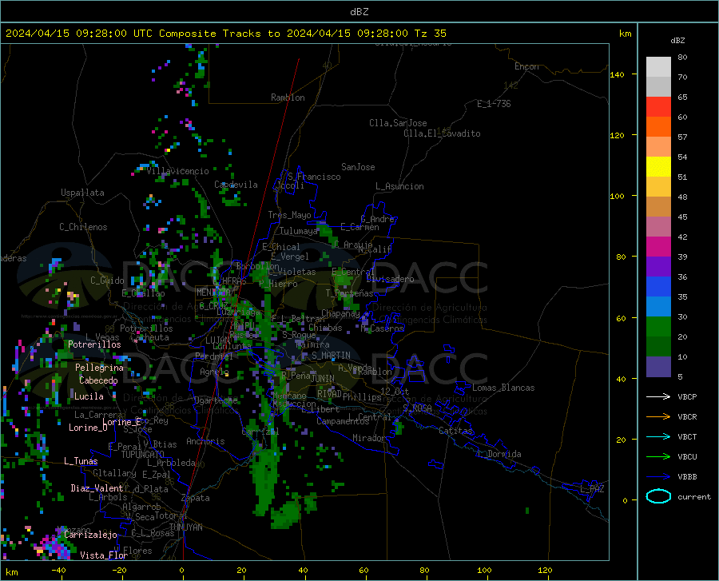The height and width of the screenshot is (581, 719).
Task: Click the TUPUNGATO map label
Action: click(x=143, y=455)
